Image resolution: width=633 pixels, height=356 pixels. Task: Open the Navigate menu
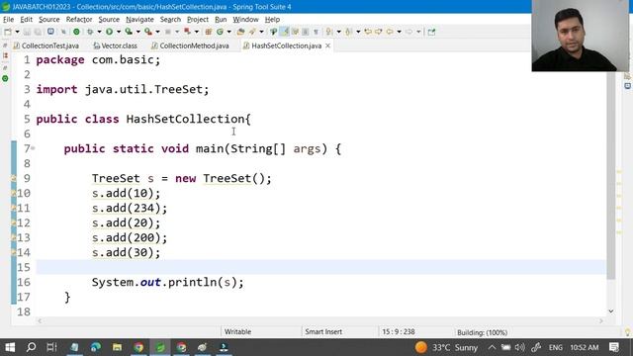(139, 20)
